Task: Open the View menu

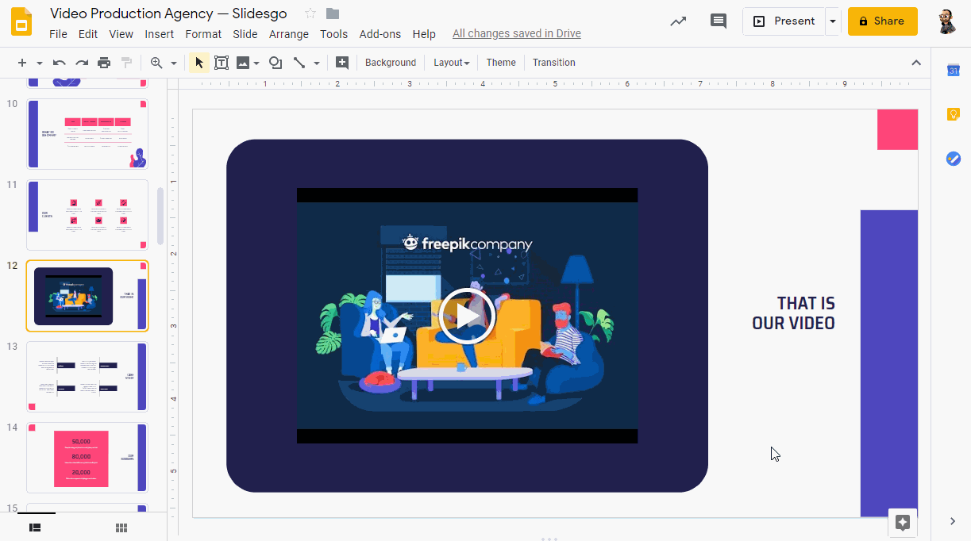Action: 121,34
